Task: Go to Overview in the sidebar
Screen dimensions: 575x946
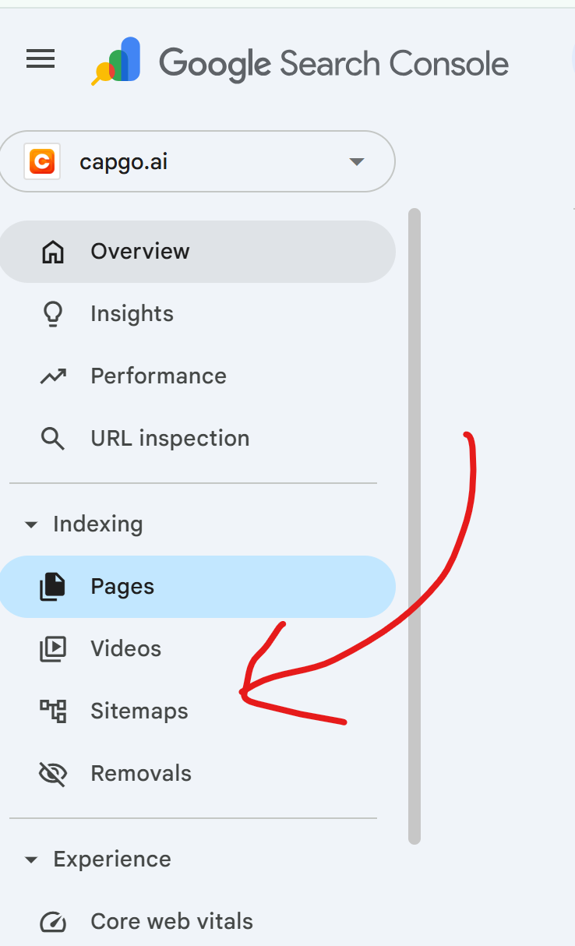Action: pyautogui.click(x=140, y=252)
